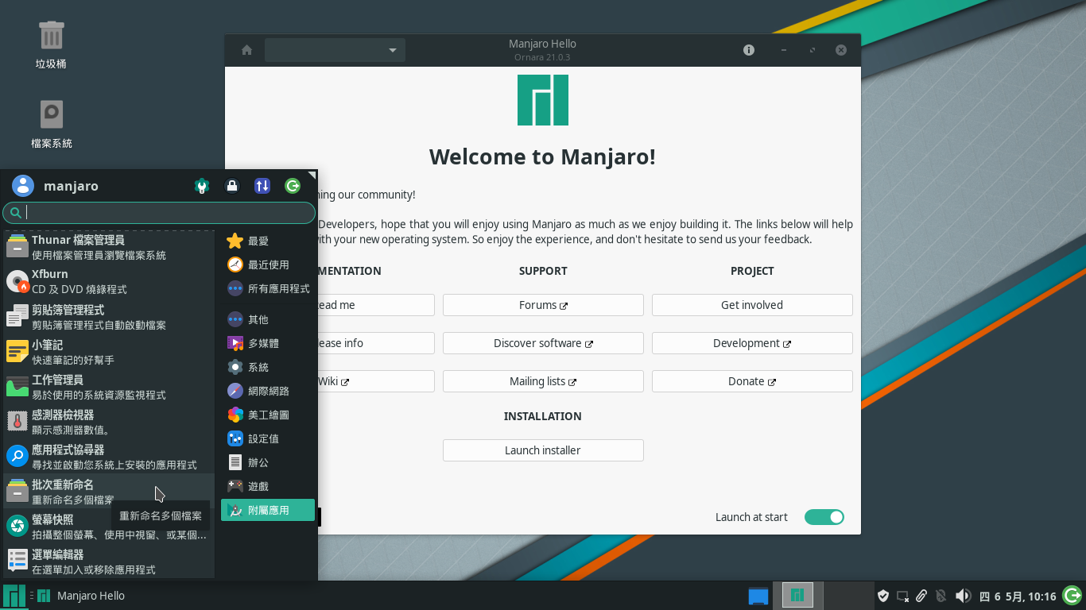Open the About info icon in Manjaro Hello
This screenshot has height=610, width=1086.
tap(749, 50)
